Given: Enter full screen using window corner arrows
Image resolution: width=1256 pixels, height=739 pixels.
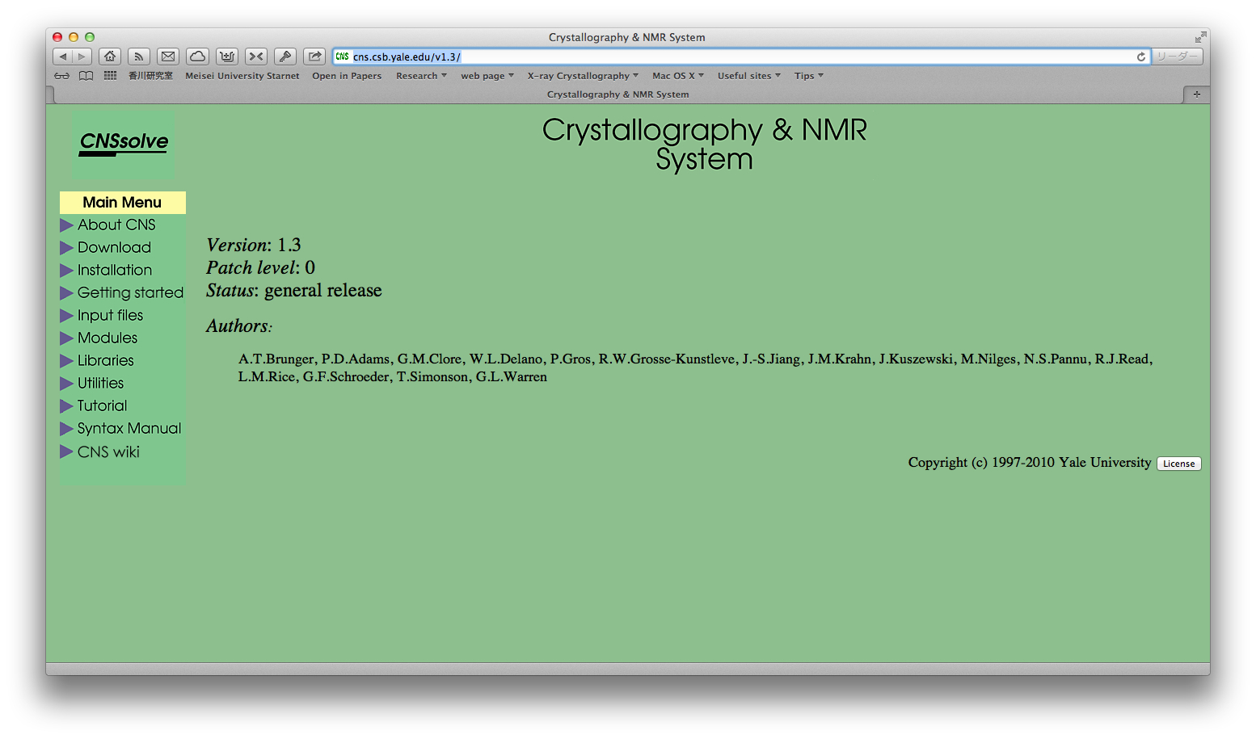Looking at the screenshot, I should tap(1200, 37).
